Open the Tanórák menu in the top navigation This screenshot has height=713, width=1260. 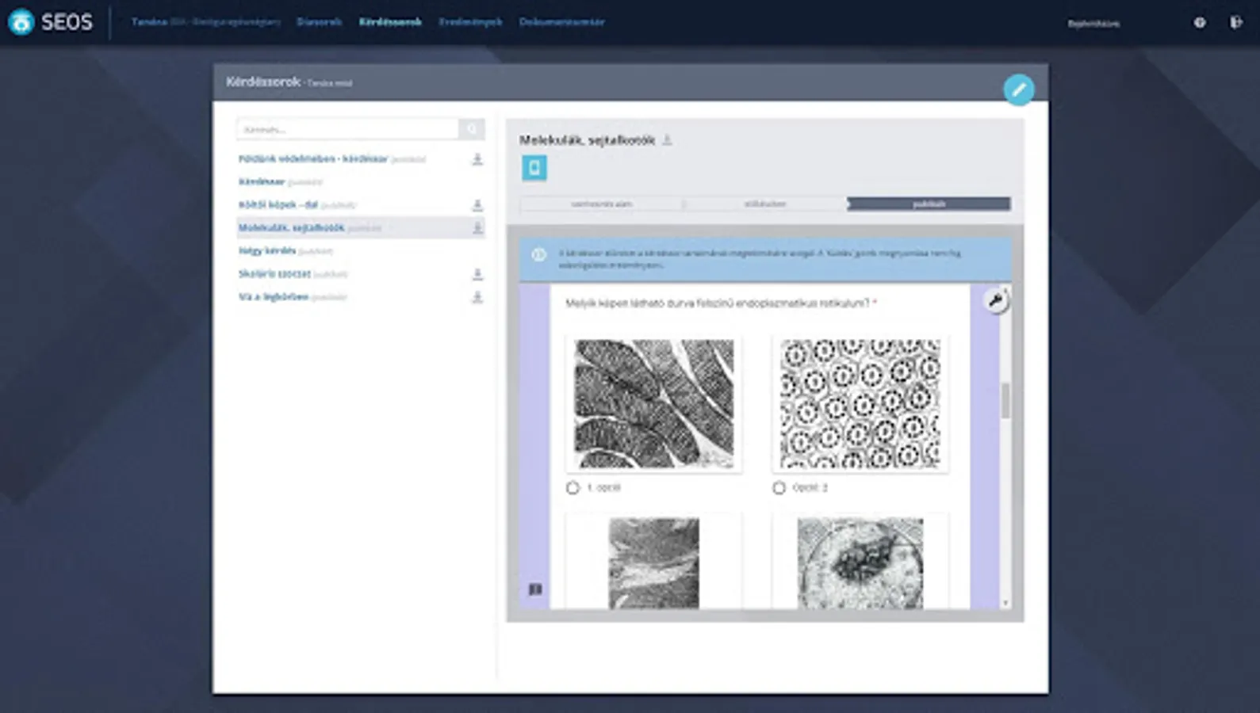coord(206,22)
